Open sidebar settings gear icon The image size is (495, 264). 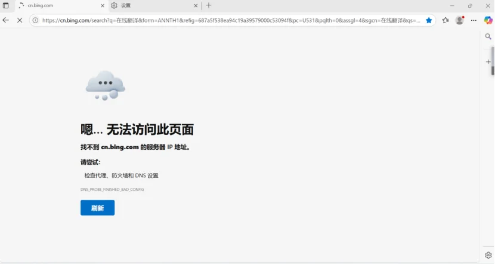[488, 255]
